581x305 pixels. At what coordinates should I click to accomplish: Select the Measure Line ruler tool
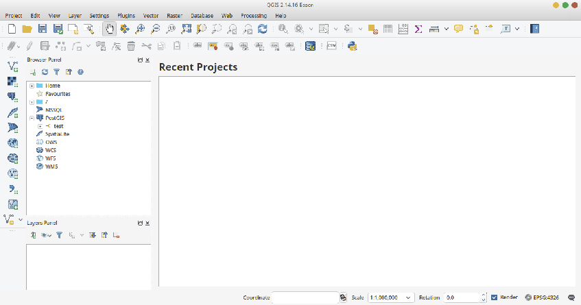coord(434,29)
